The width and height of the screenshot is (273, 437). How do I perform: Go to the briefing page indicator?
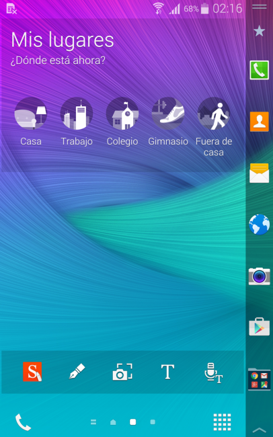coord(93,422)
